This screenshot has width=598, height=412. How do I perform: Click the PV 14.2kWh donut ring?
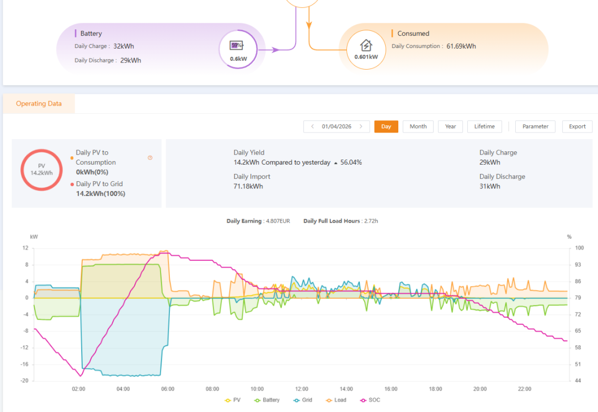coord(41,170)
